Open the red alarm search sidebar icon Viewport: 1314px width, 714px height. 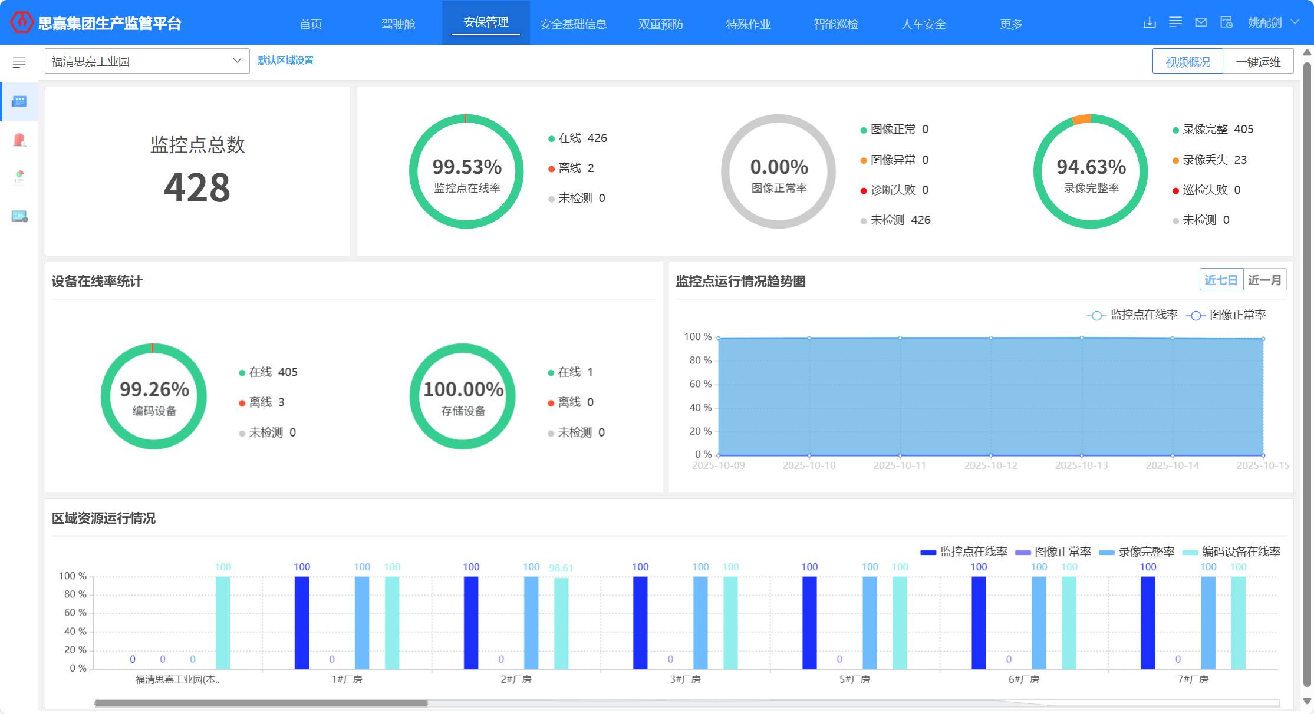19,140
